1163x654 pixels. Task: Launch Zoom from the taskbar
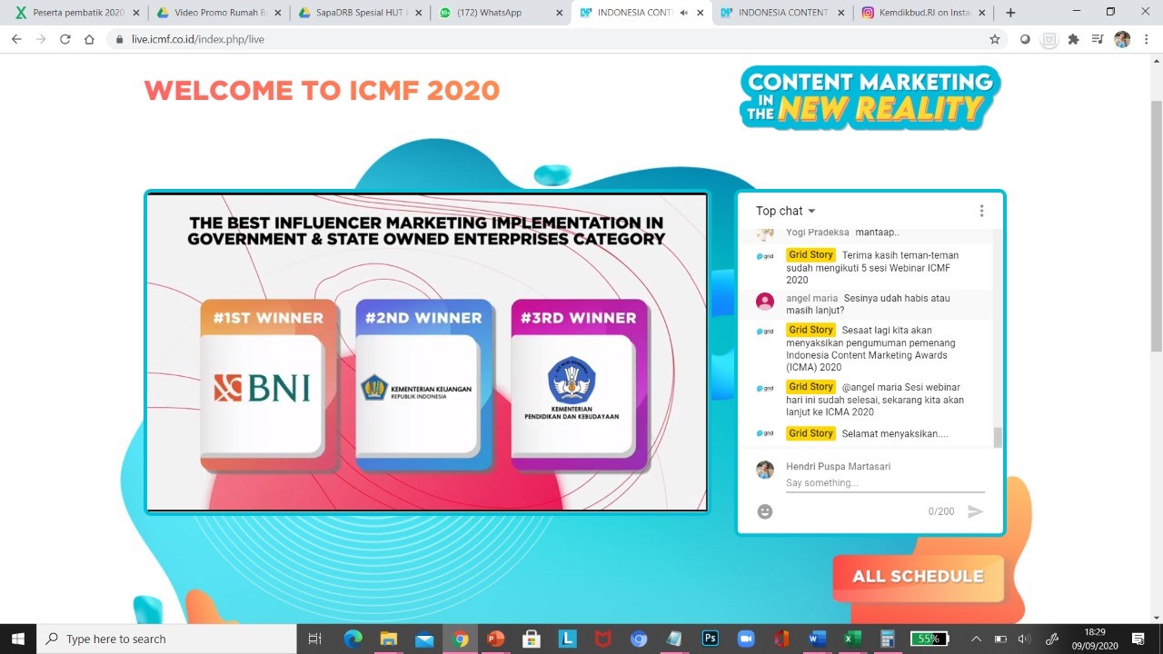click(746, 639)
